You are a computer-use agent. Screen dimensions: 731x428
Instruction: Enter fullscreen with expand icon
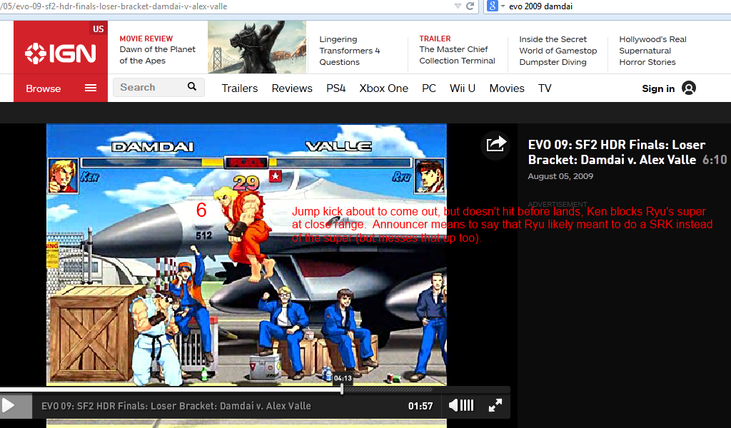495,405
